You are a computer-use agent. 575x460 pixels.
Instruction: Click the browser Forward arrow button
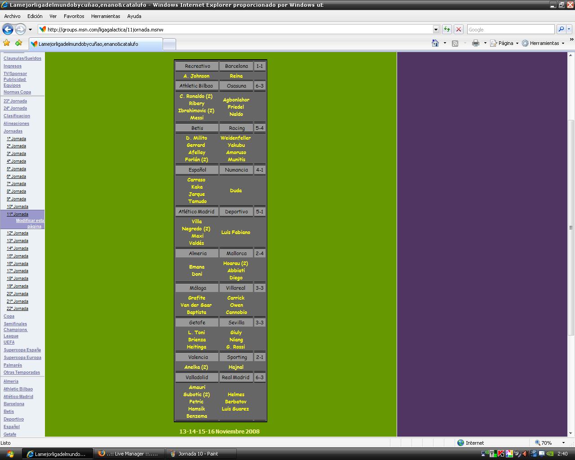coord(20,29)
